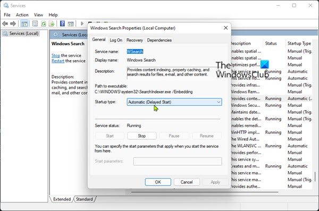Select the 'he WLANSVC ...' service row

coord(272,146)
